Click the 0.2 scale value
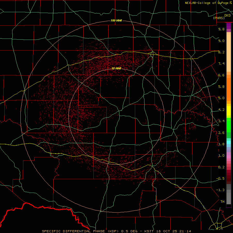Viewport: 233px width, 233px height. [221, 167]
